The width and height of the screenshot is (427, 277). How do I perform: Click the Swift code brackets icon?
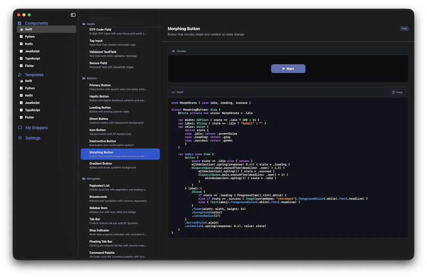click(173, 92)
